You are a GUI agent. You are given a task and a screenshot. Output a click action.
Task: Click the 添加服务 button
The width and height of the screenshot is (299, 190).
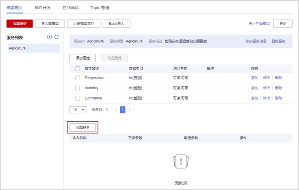(20, 24)
